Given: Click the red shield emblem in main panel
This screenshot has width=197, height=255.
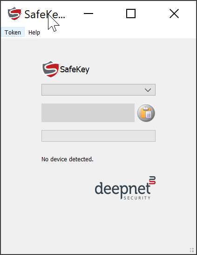Looking at the screenshot, I should pos(50,69).
